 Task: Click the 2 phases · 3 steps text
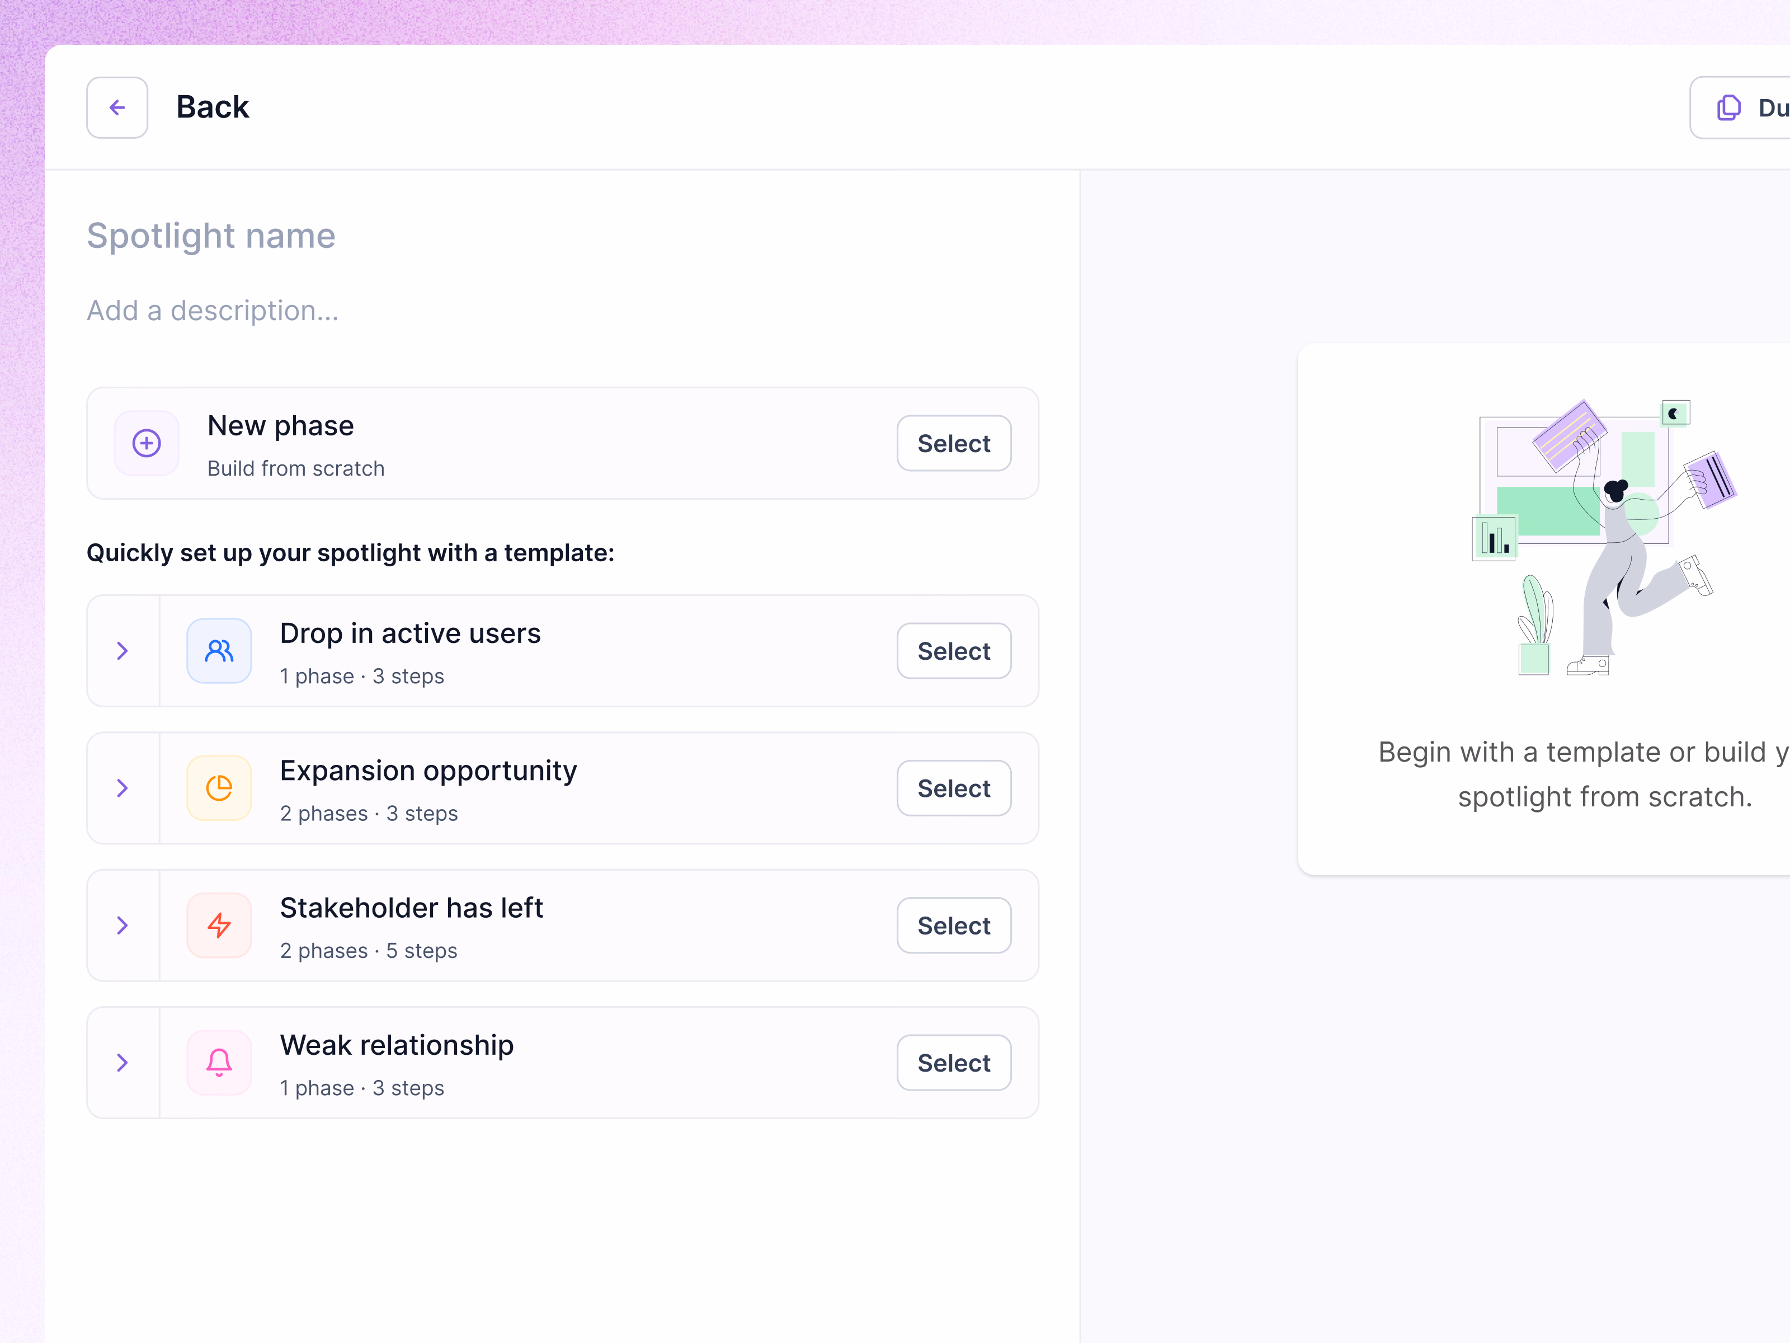tap(369, 814)
